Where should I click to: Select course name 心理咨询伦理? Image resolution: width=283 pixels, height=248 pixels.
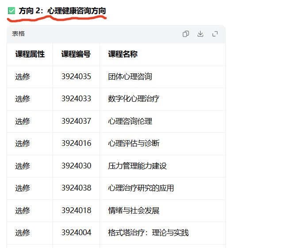(x=130, y=121)
